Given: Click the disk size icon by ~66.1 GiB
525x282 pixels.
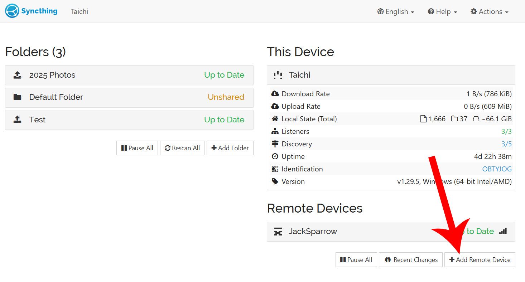Looking at the screenshot, I should pos(476,119).
